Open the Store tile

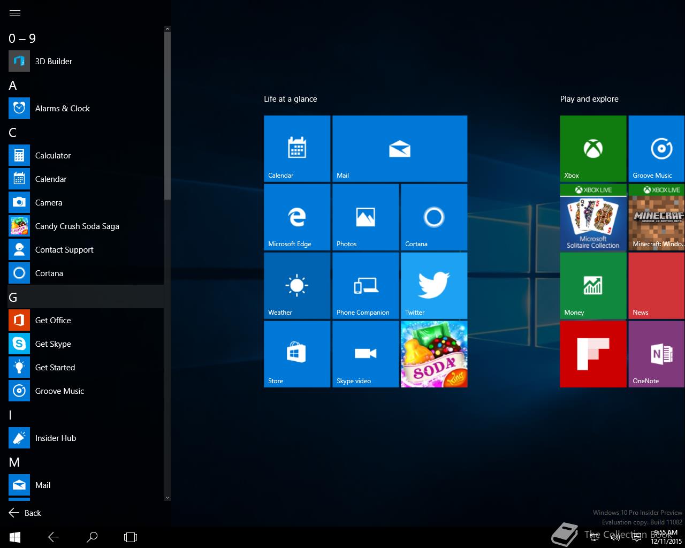[297, 354]
